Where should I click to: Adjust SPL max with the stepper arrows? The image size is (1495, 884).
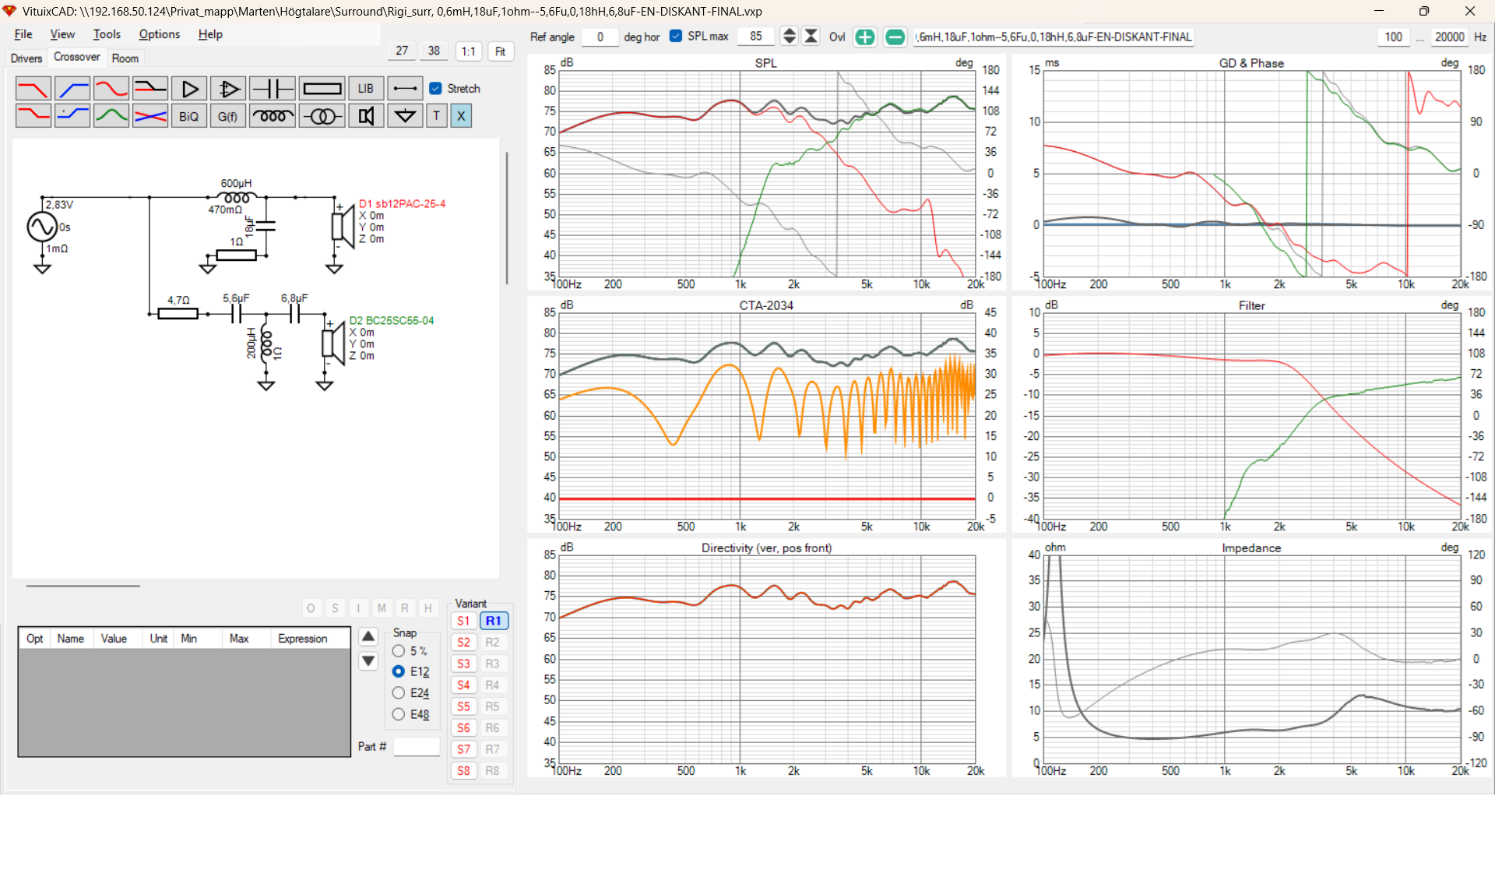click(790, 37)
